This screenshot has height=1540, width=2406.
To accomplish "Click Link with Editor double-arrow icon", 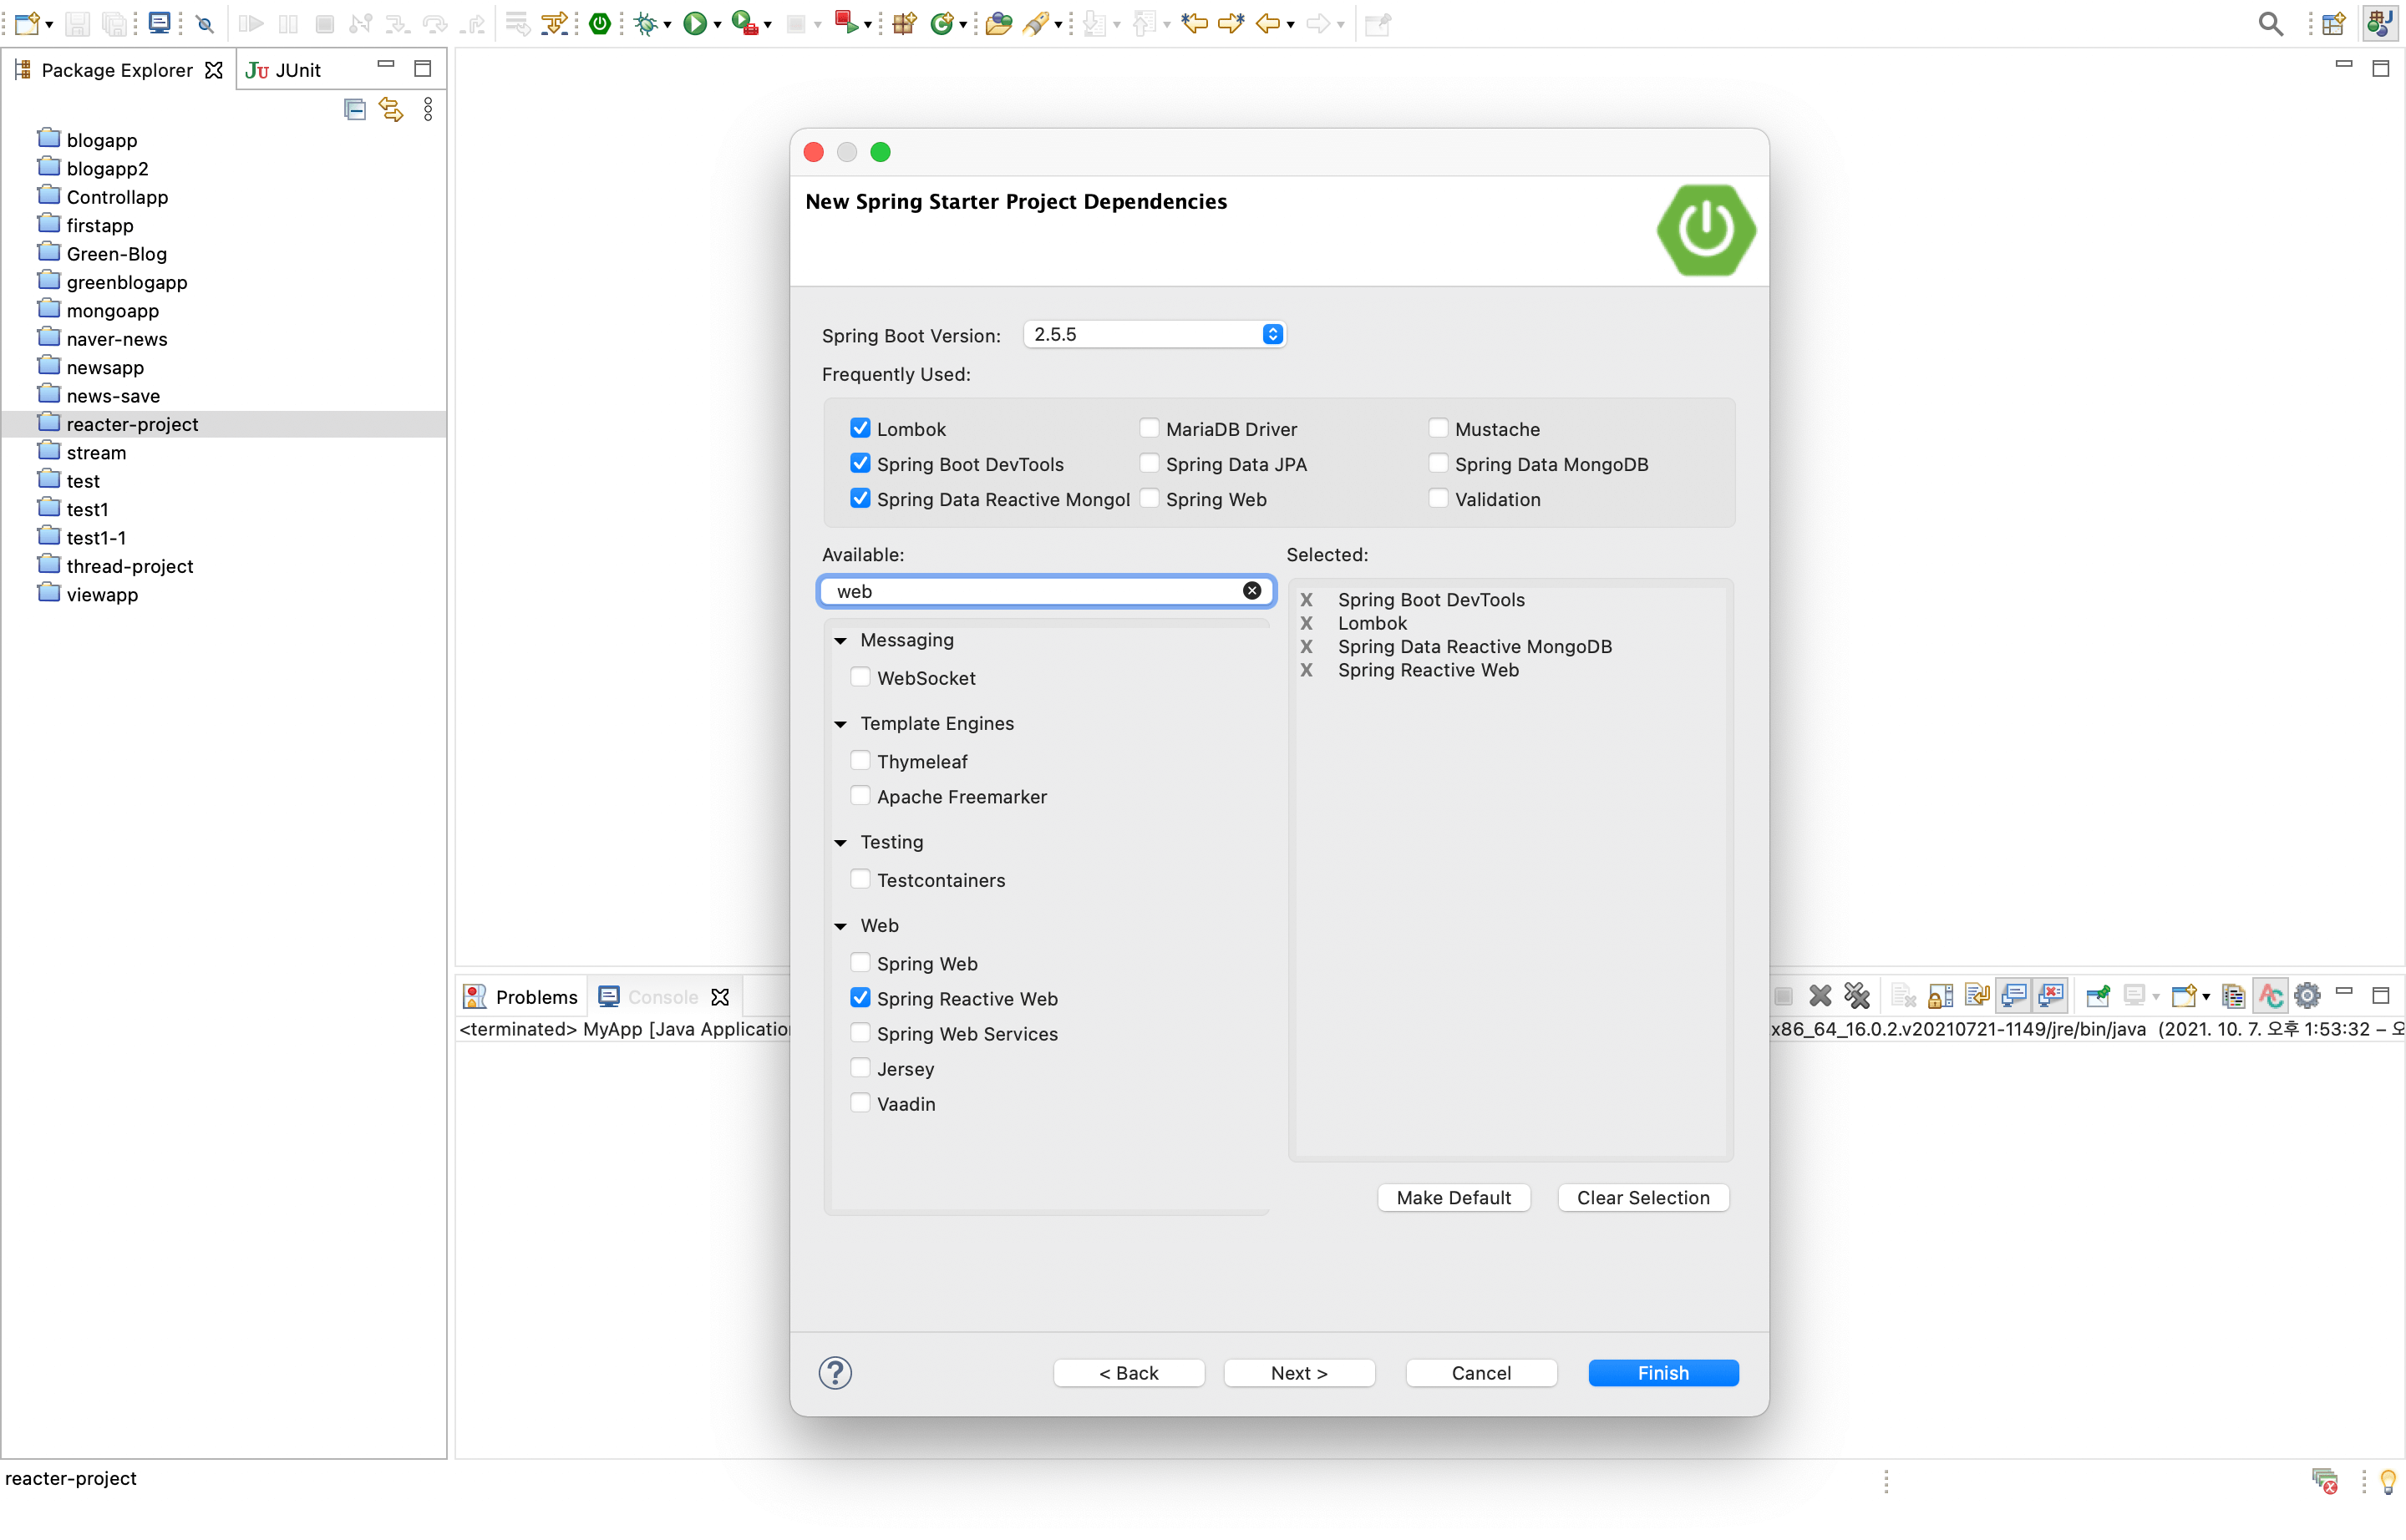I will pos(391,109).
